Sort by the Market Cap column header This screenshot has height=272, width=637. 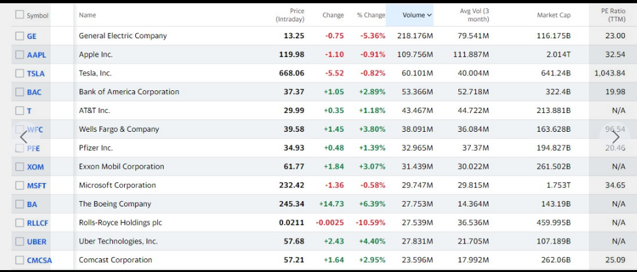point(554,15)
